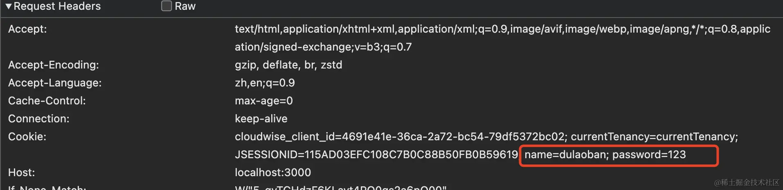The height and width of the screenshot is (190, 783).
Task: Click the localhost:3000 value
Action: 273,172
